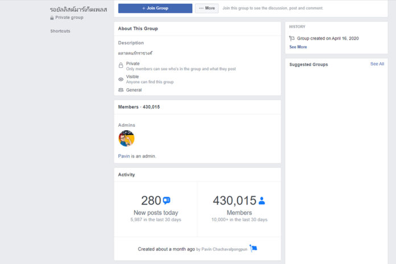
Task: Click the Shortcuts sidebar heading
Action: tap(60, 31)
